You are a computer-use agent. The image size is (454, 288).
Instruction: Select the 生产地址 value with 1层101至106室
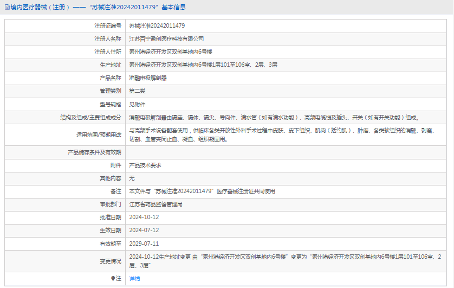pos(203,65)
